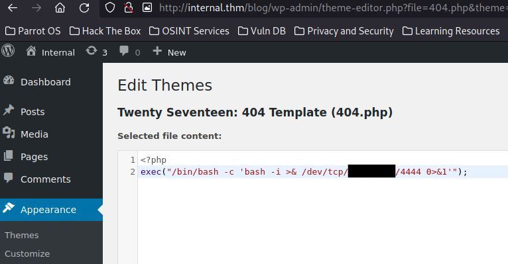Open Parrot OS bookmark folder
The width and height of the screenshot is (508, 264).
pyautogui.click(x=33, y=31)
